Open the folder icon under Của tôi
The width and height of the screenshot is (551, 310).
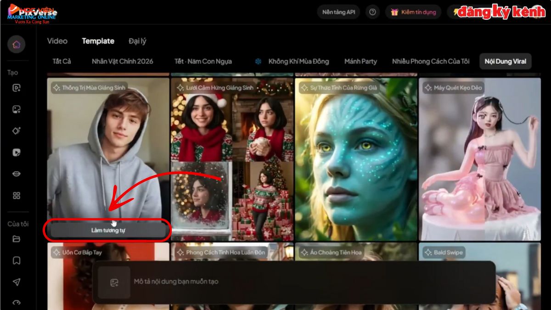[17, 239]
